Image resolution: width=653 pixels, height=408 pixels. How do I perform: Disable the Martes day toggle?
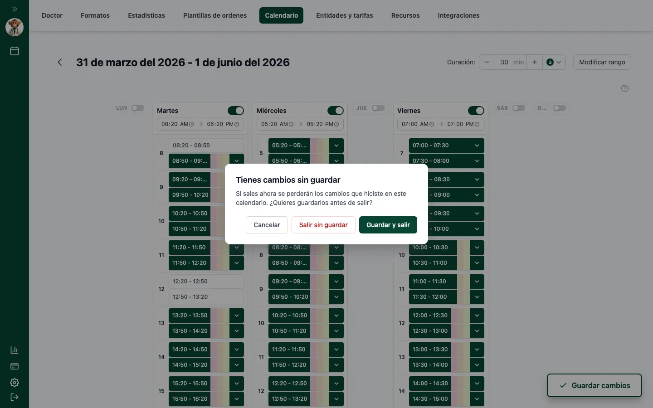coord(236,111)
